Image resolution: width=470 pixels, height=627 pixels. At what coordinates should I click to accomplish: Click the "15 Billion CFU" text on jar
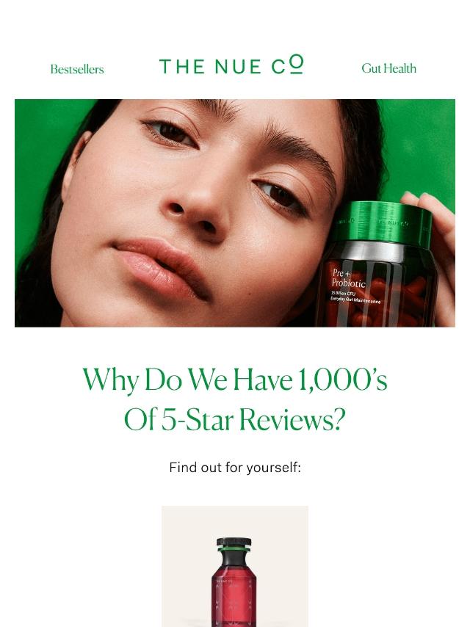click(x=343, y=294)
